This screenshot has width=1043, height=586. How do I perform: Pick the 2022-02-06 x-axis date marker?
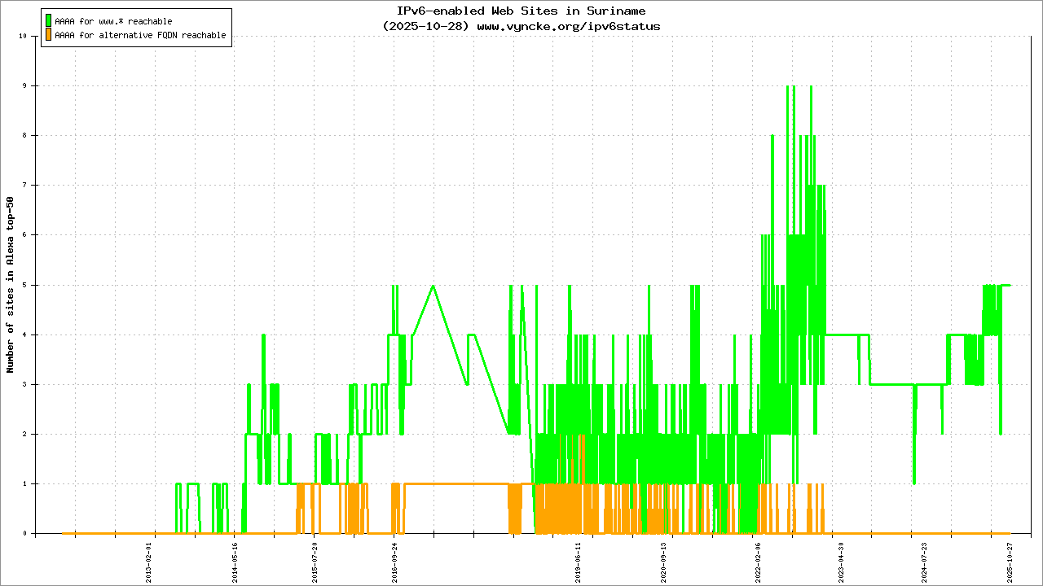tap(759, 562)
